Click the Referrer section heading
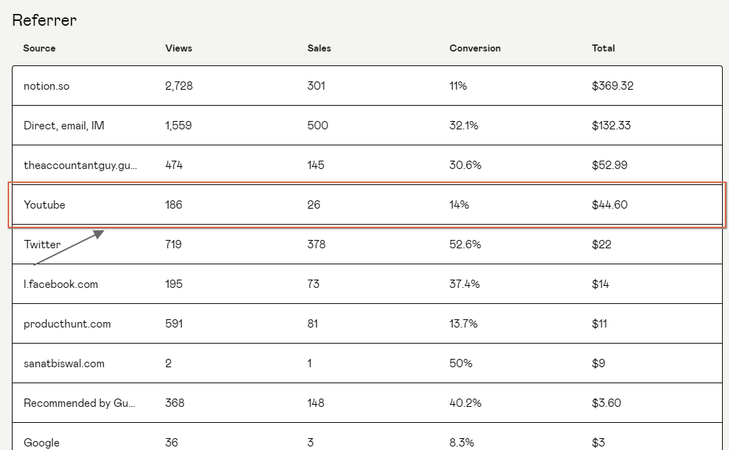This screenshot has width=729, height=450. click(x=44, y=20)
